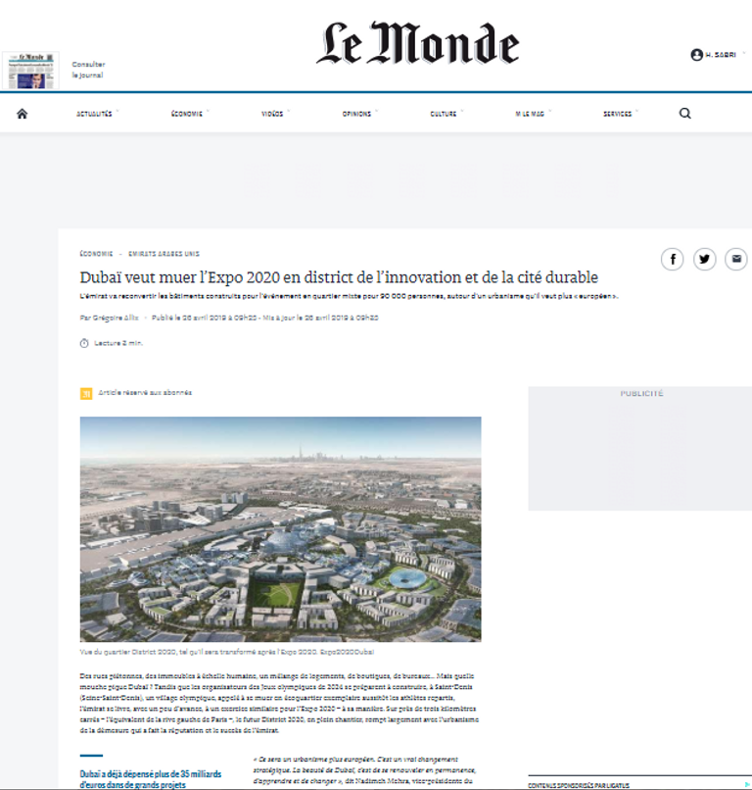The image size is (752, 790).
Task: Click the Émirats Arabes Unis breadcrumb link
Action: [164, 253]
